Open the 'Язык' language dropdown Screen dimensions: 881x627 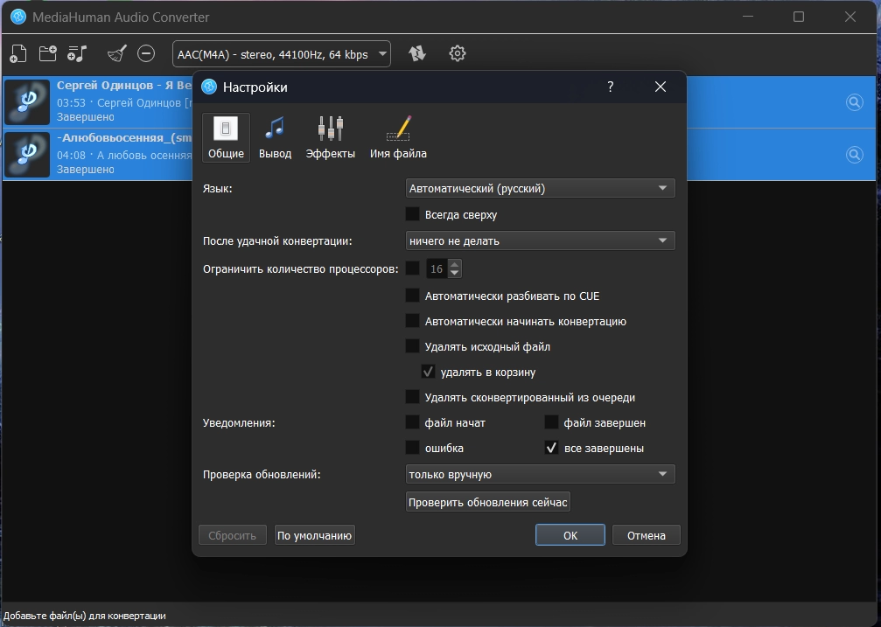pyautogui.click(x=540, y=188)
